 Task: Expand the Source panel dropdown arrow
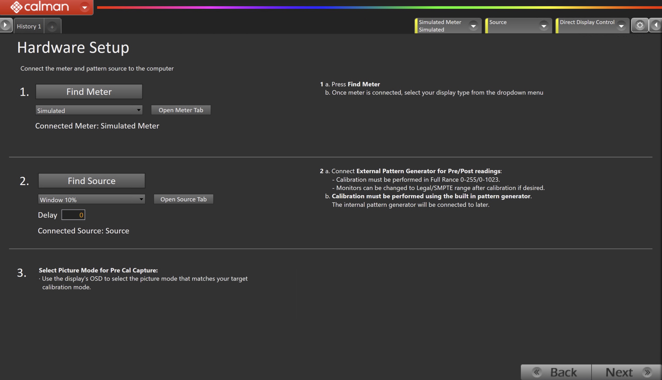[x=543, y=26]
